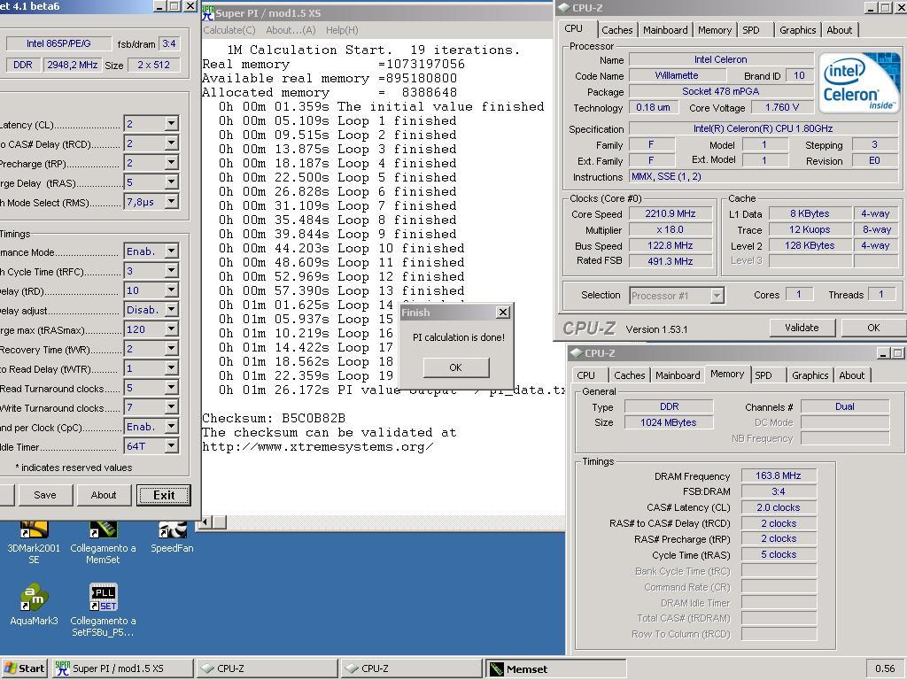Launch the SpeedFan desktop icon

pos(172,537)
